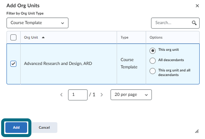Click 'Advanced Research and Design, ARD' text
Screen dimensions: 205x139
pos(58,63)
